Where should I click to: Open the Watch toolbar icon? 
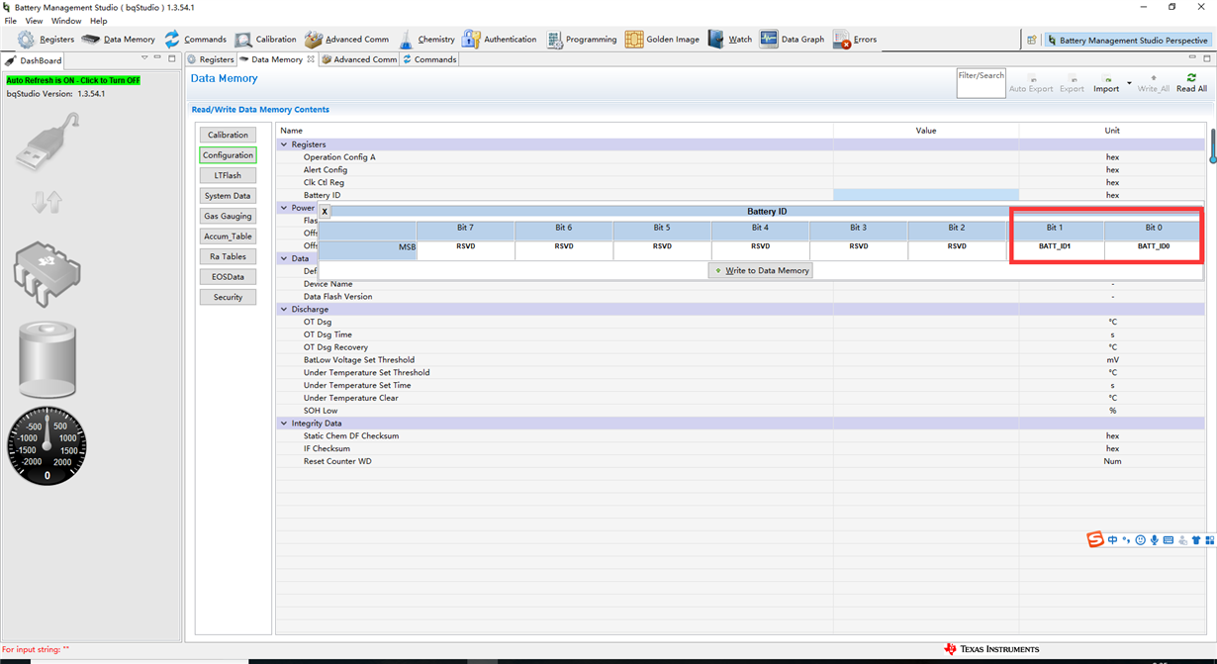(x=715, y=40)
